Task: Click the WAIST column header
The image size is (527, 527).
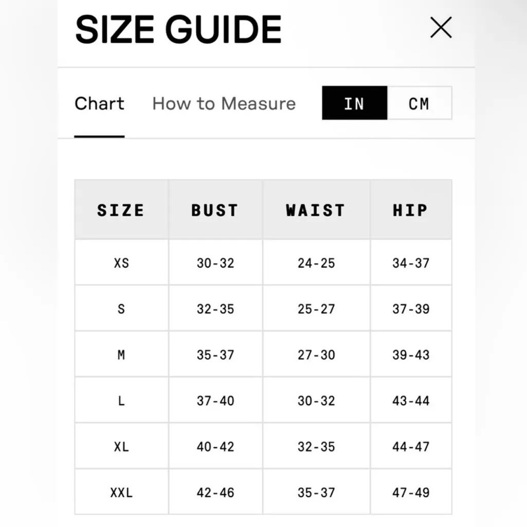Action: pyautogui.click(x=316, y=210)
